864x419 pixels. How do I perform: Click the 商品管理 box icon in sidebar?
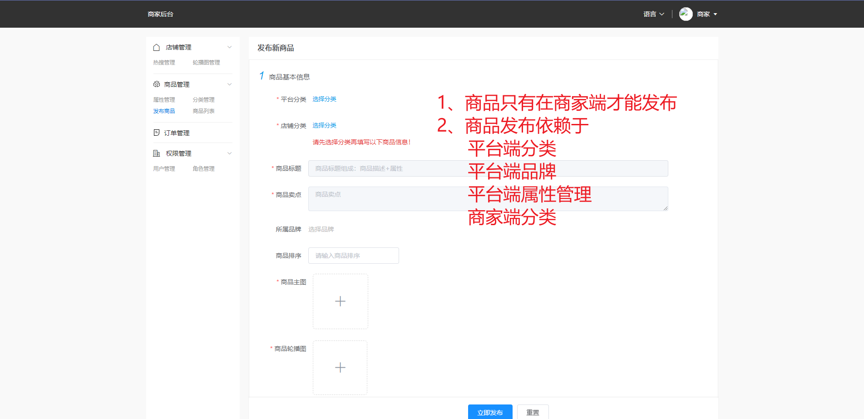pyautogui.click(x=156, y=84)
